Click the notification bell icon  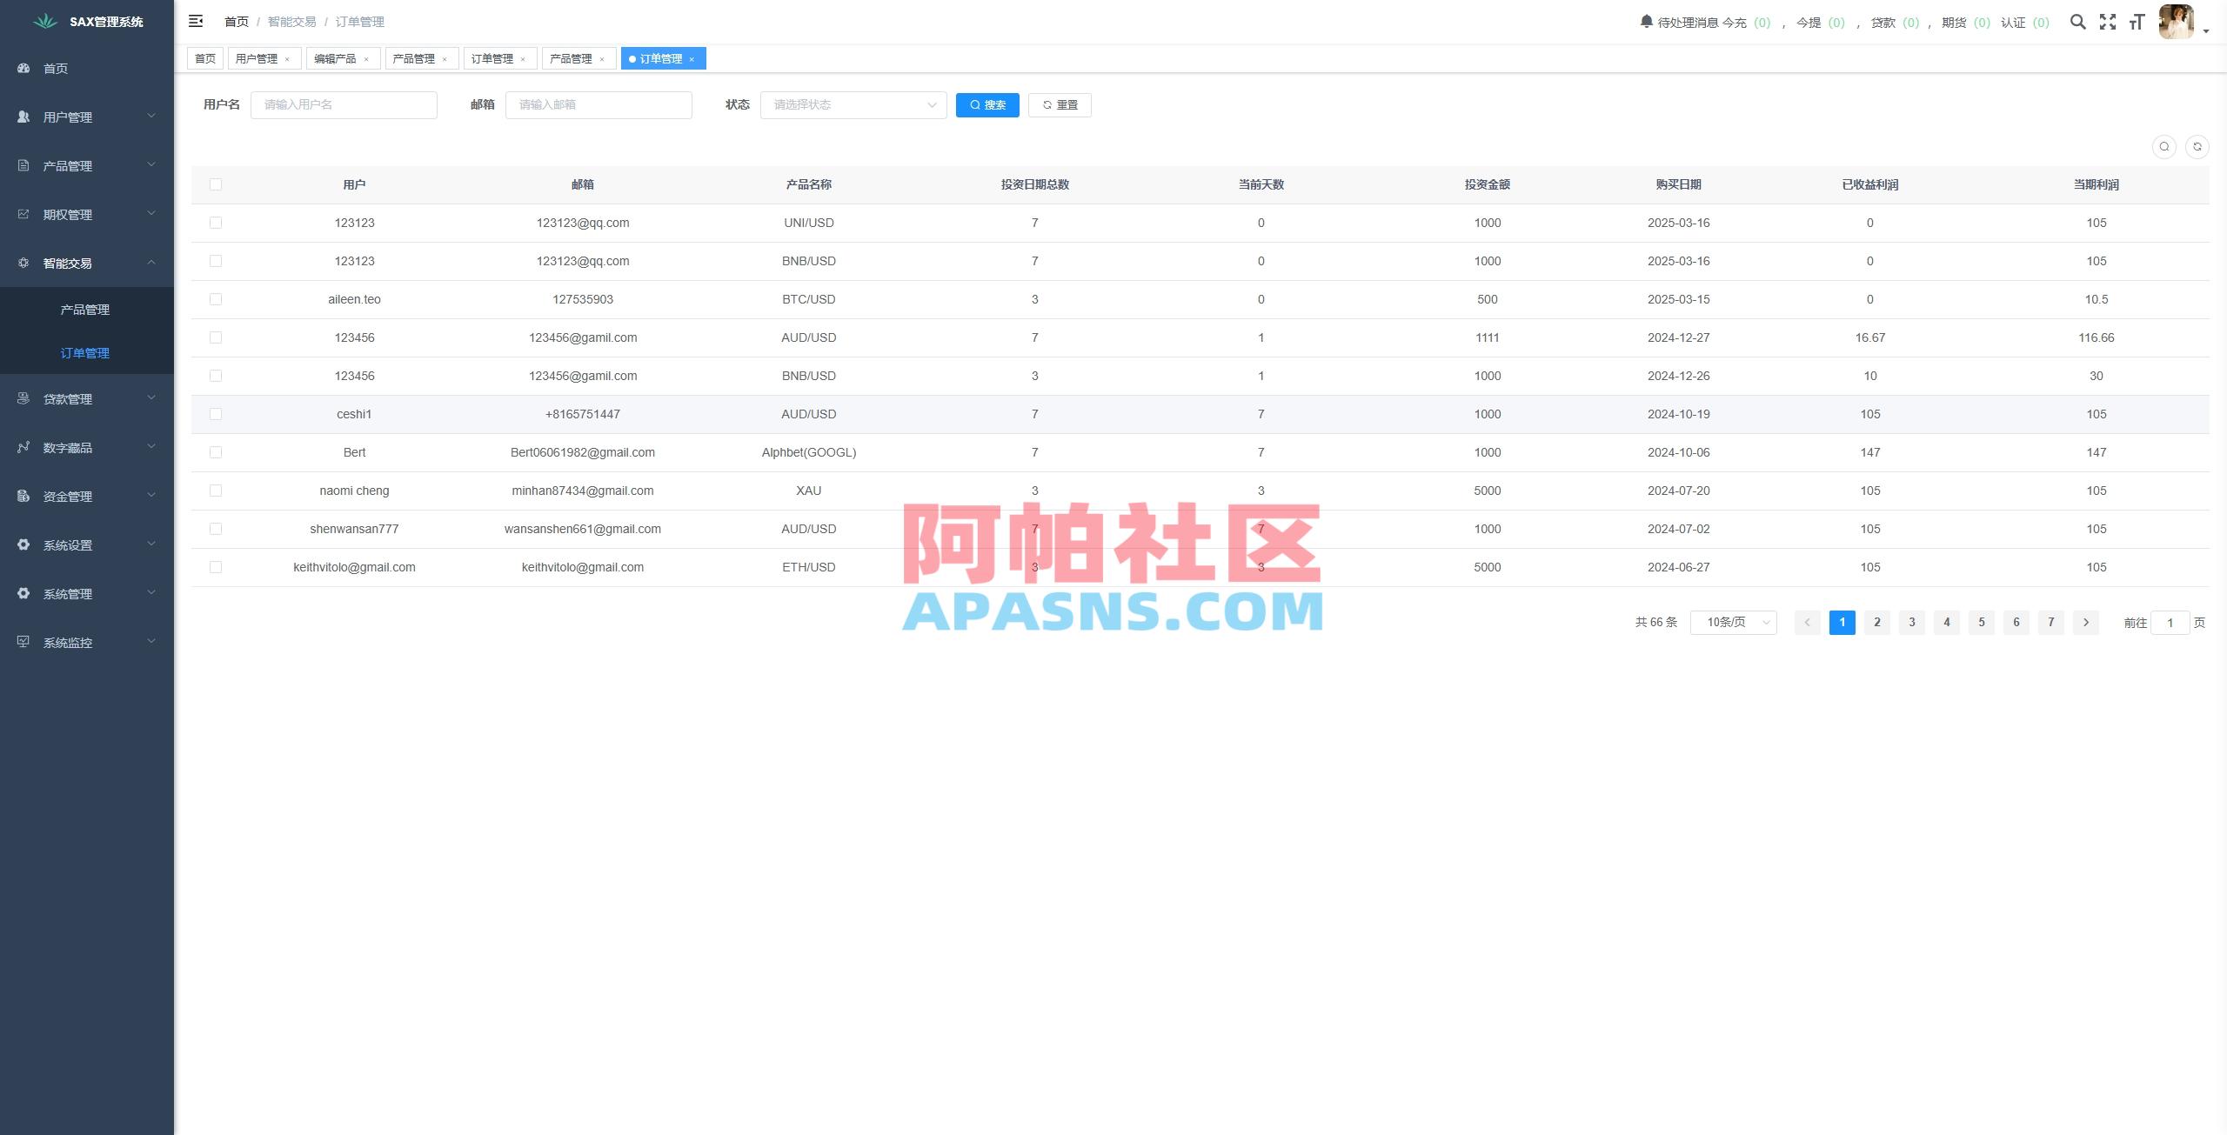(1645, 22)
